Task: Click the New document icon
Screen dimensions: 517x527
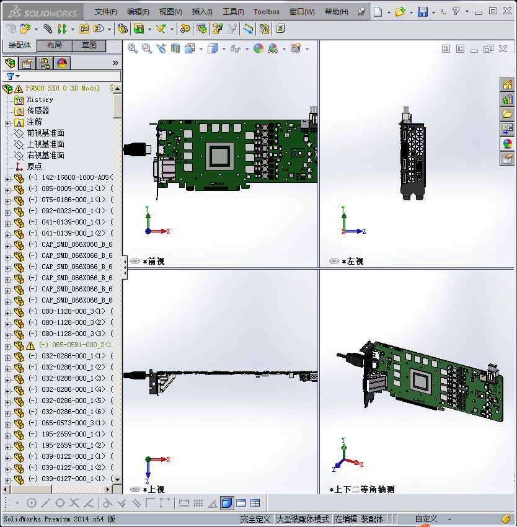Action: pyautogui.click(x=378, y=12)
